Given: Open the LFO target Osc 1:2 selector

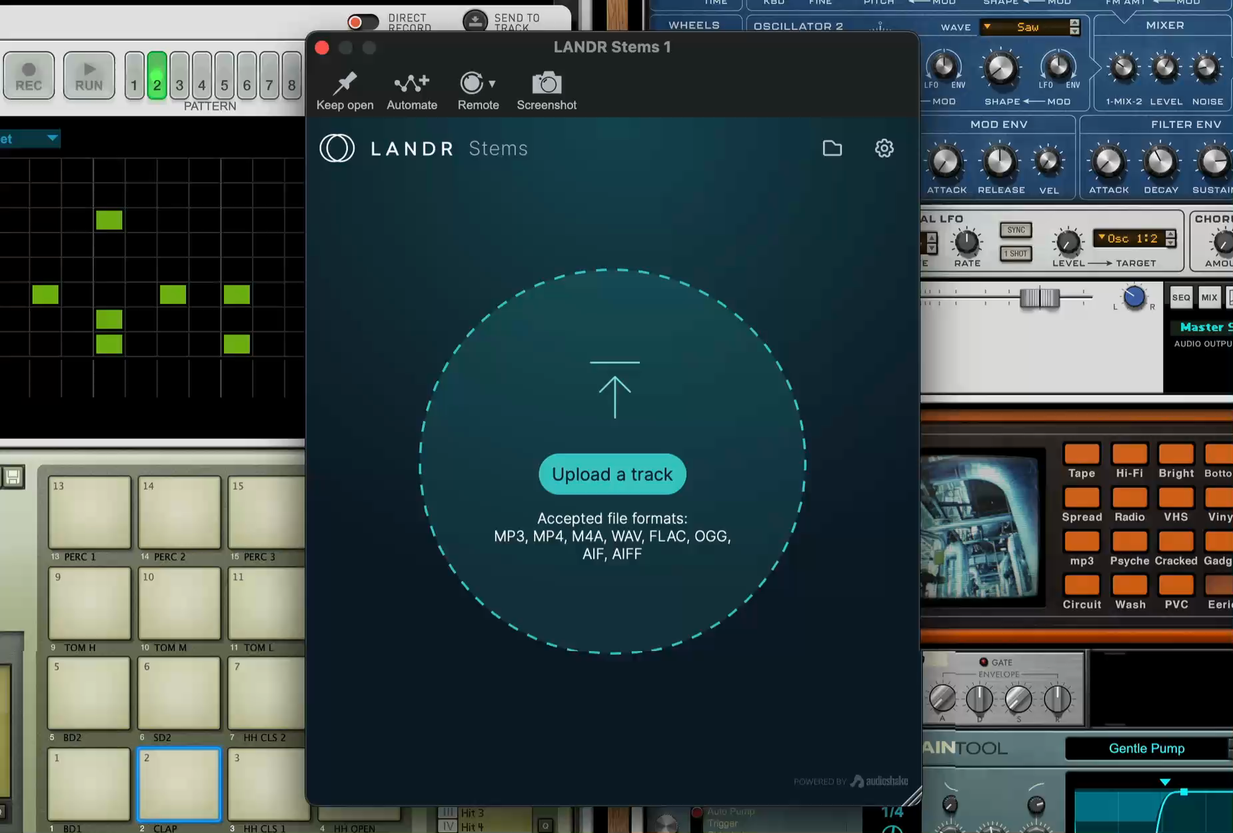Looking at the screenshot, I should [1129, 239].
